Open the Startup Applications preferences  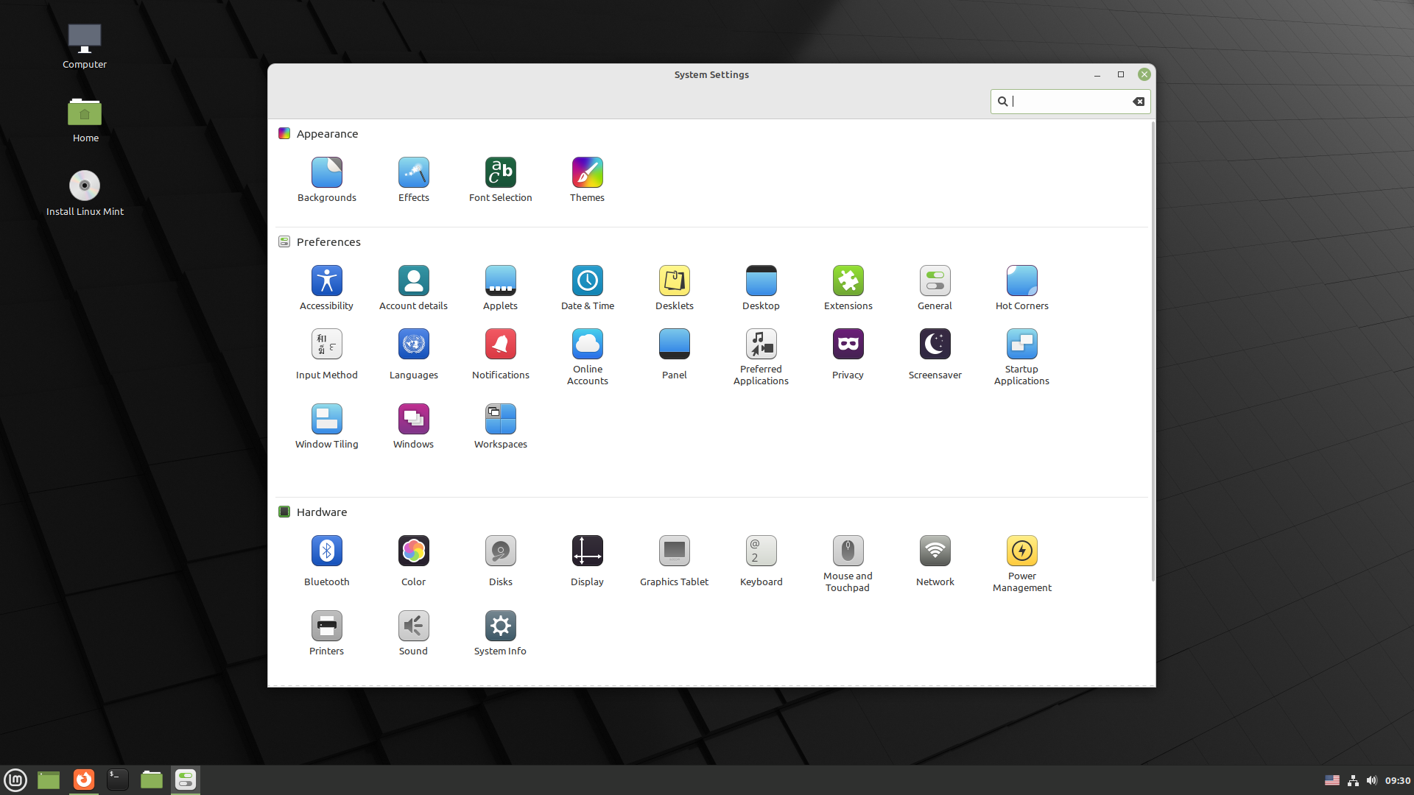(1021, 357)
